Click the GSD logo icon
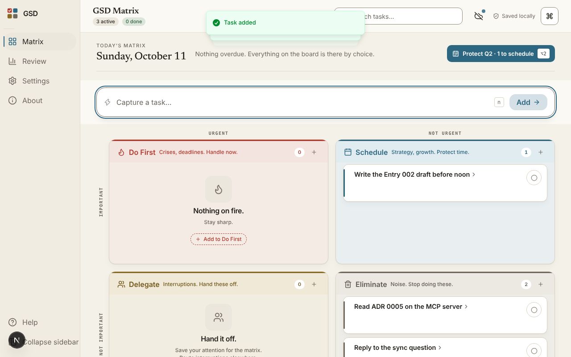Image resolution: width=571 pixels, height=357 pixels. (x=12, y=13)
